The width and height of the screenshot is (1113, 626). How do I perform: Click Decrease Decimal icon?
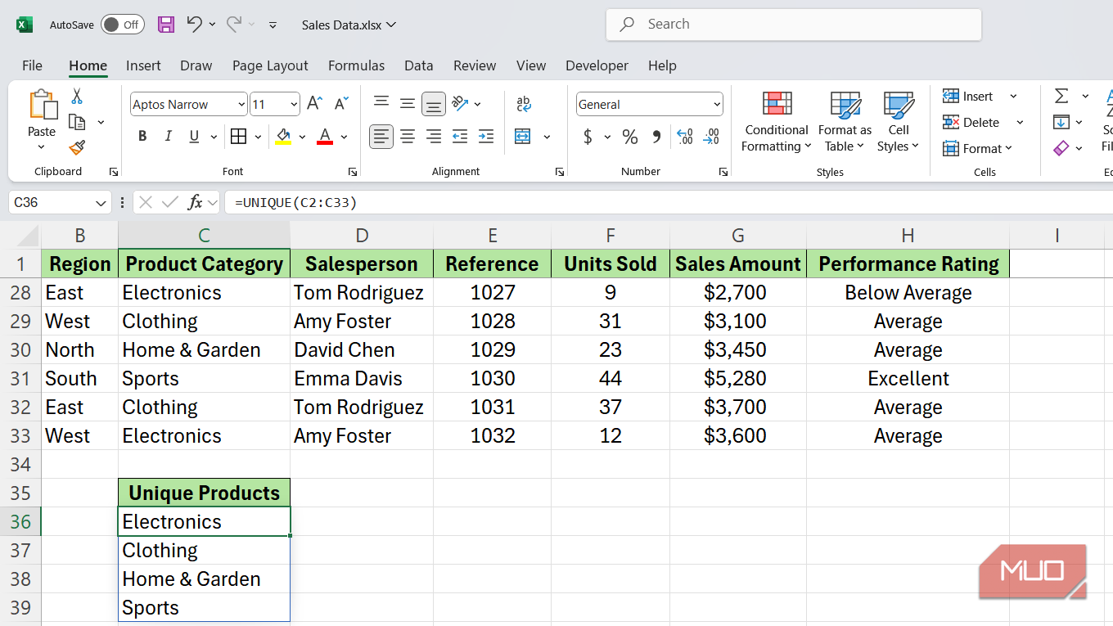712,137
